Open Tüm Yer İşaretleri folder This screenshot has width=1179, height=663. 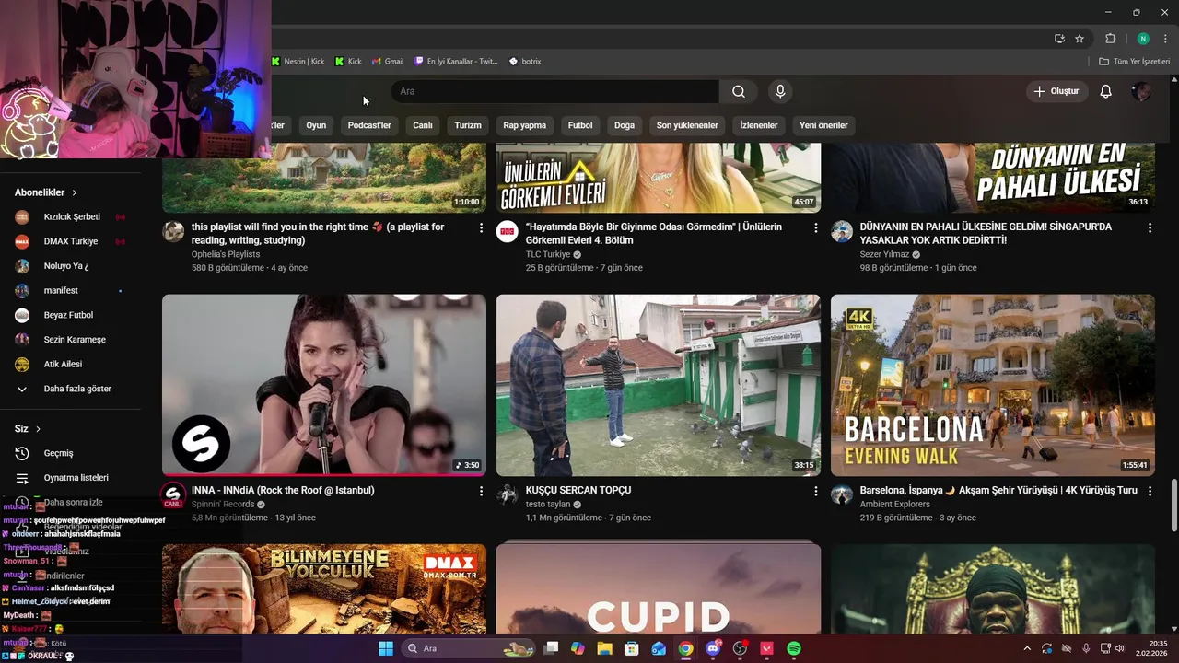pyautogui.click(x=1134, y=62)
